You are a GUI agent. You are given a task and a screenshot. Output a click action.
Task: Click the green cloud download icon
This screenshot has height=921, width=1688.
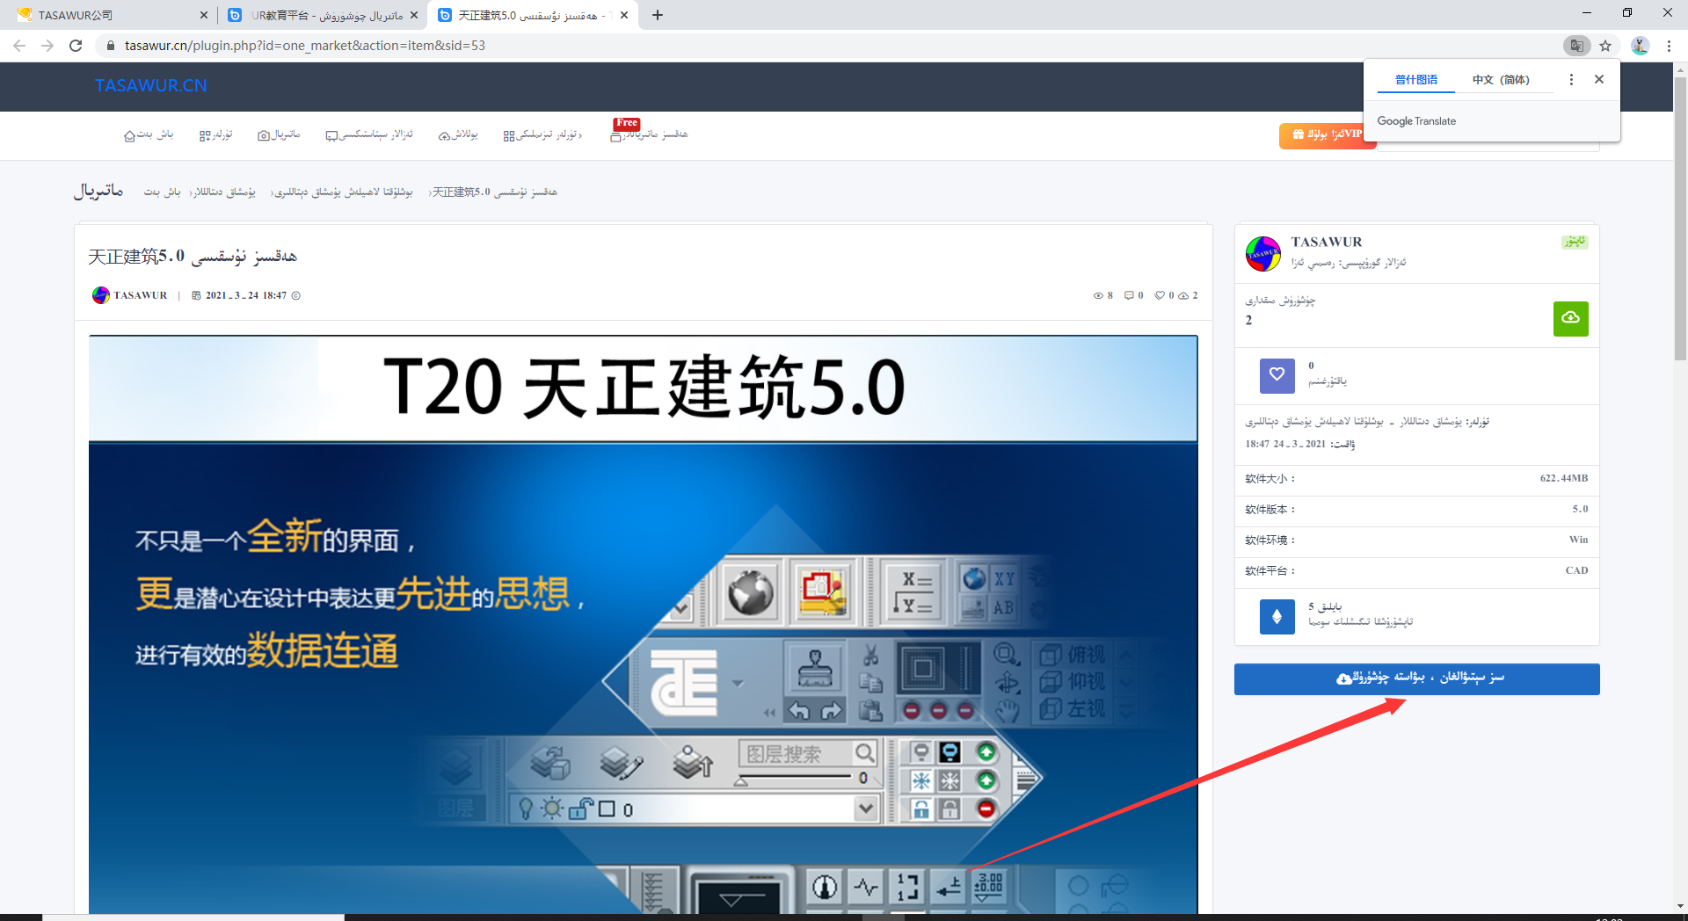coord(1570,318)
